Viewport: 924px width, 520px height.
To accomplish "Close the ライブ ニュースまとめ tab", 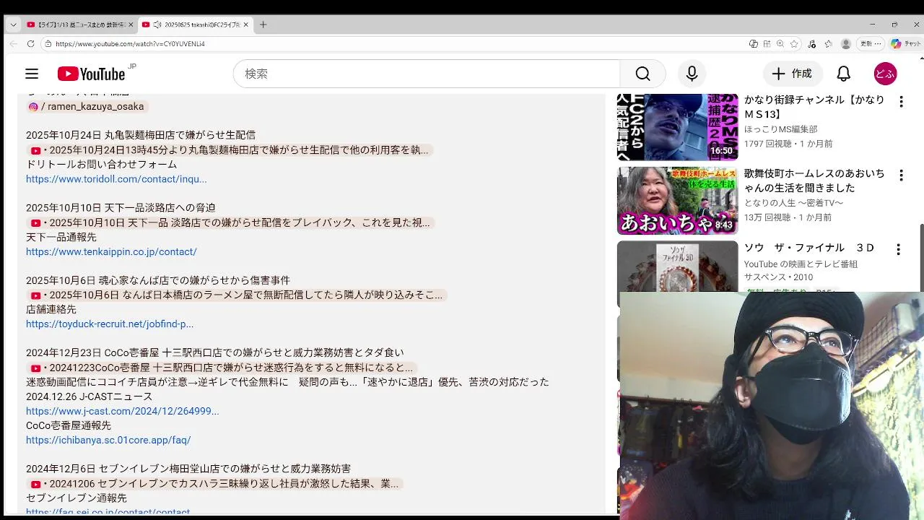I will [x=131, y=25].
